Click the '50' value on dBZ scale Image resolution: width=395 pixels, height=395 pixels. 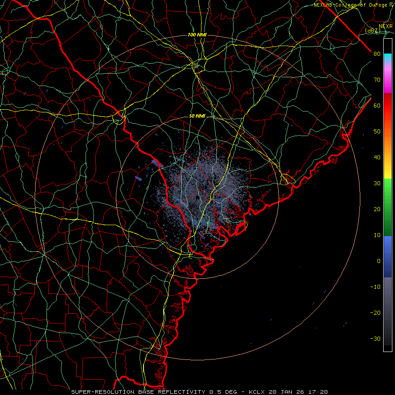(377, 132)
